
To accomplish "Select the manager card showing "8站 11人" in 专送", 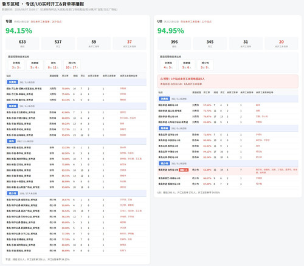I will coord(54,65).
